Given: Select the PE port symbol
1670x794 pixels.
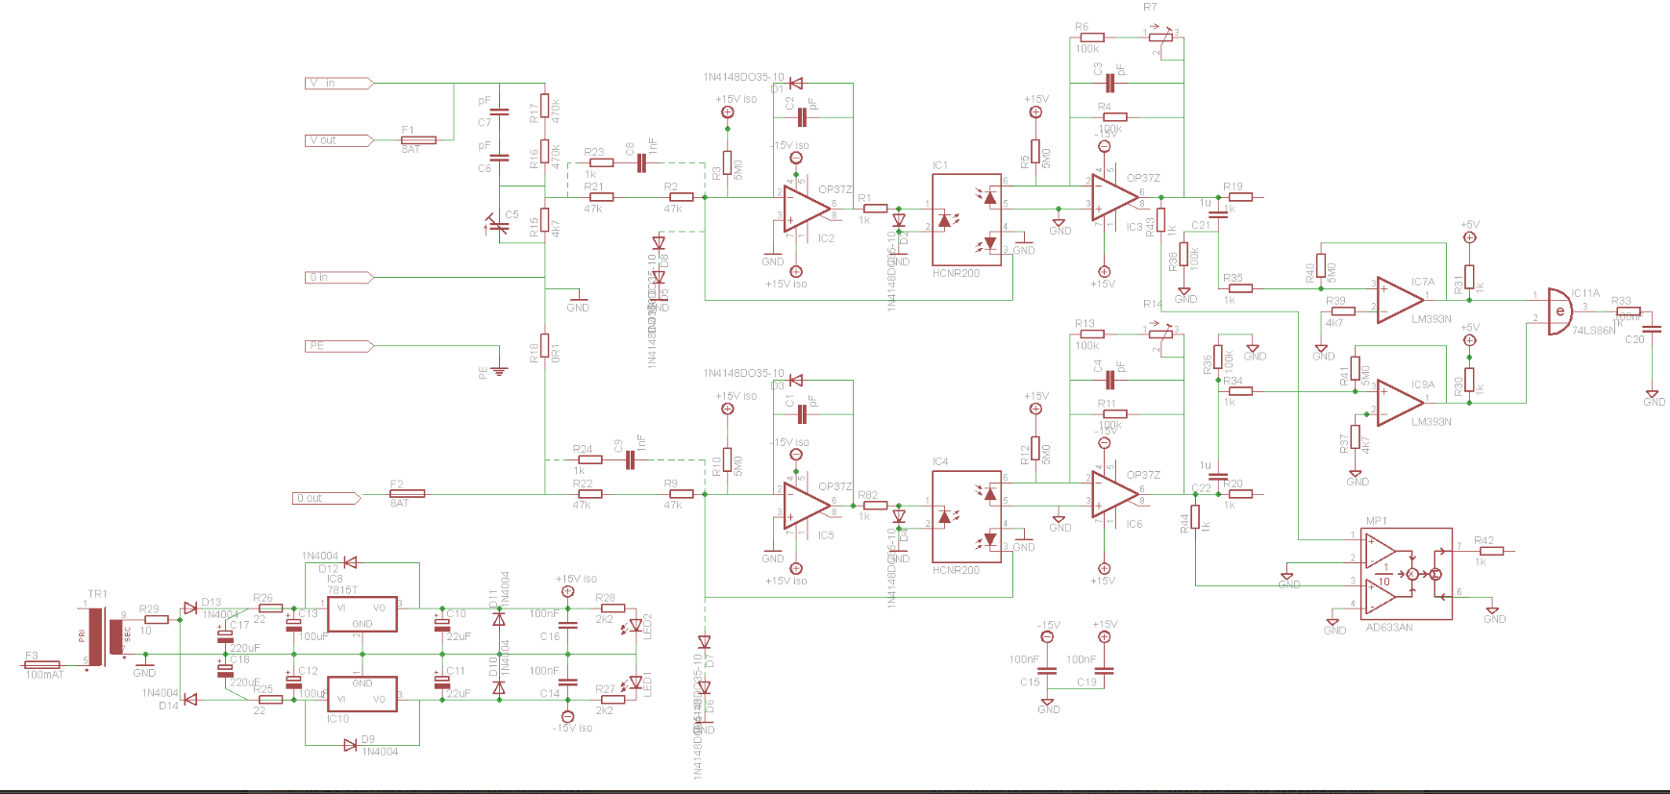Looking at the screenshot, I should click(x=339, y=346).
